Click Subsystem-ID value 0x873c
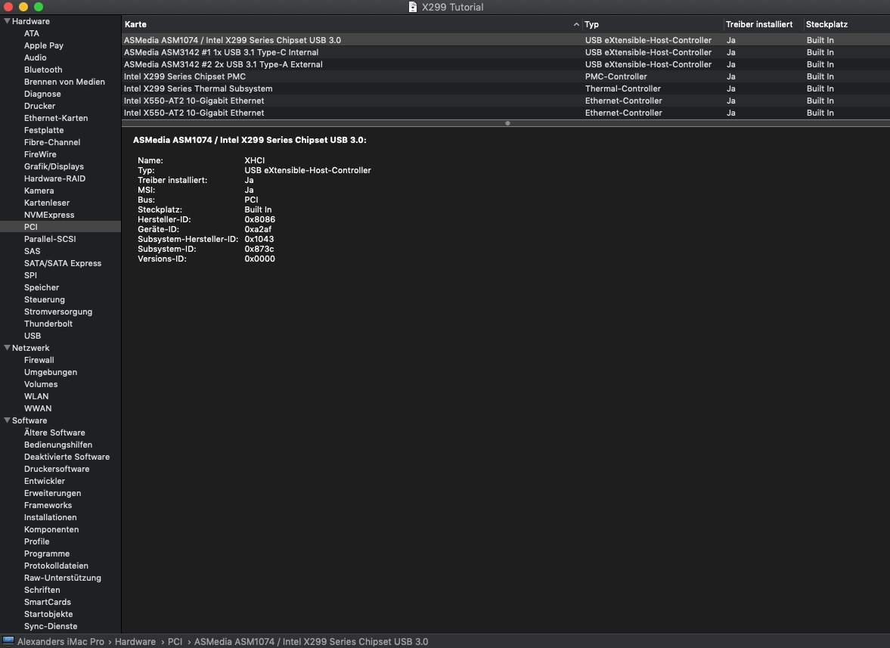Viewport: 890px width, 648px height. point(259,249)
